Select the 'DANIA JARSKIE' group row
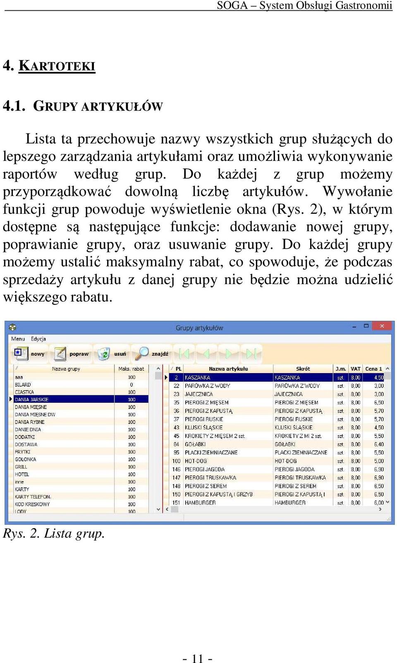 [81, 400]
